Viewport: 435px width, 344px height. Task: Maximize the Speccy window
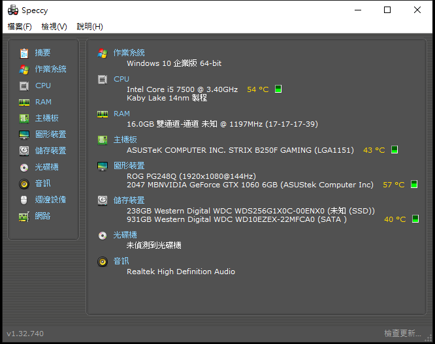[387, 10]
